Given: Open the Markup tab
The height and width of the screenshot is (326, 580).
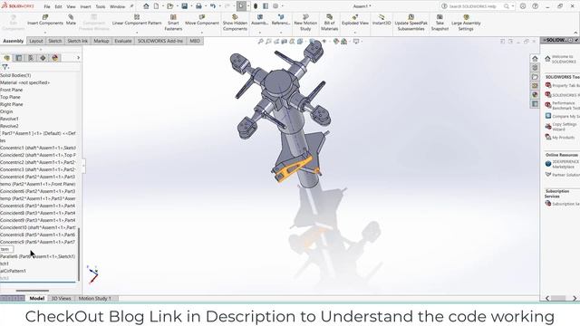Looking at the screenshot, I should 101,41.
